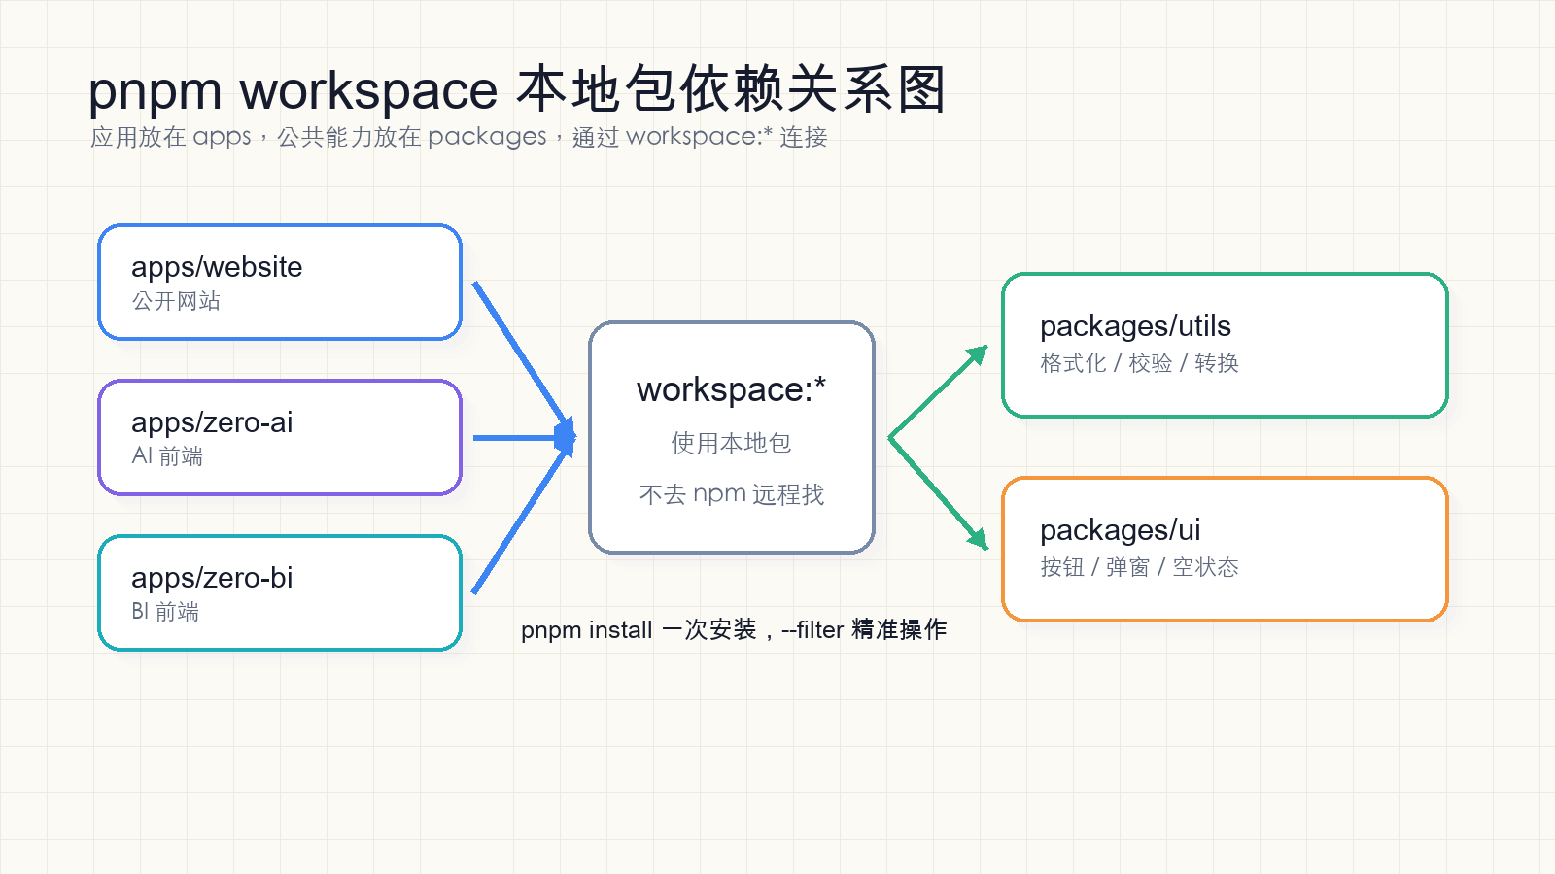Screen dimensions: 1555x874
Task: Click the title "pnpm workspace 本地包依赖关系图"
Action: pos(517,90)
